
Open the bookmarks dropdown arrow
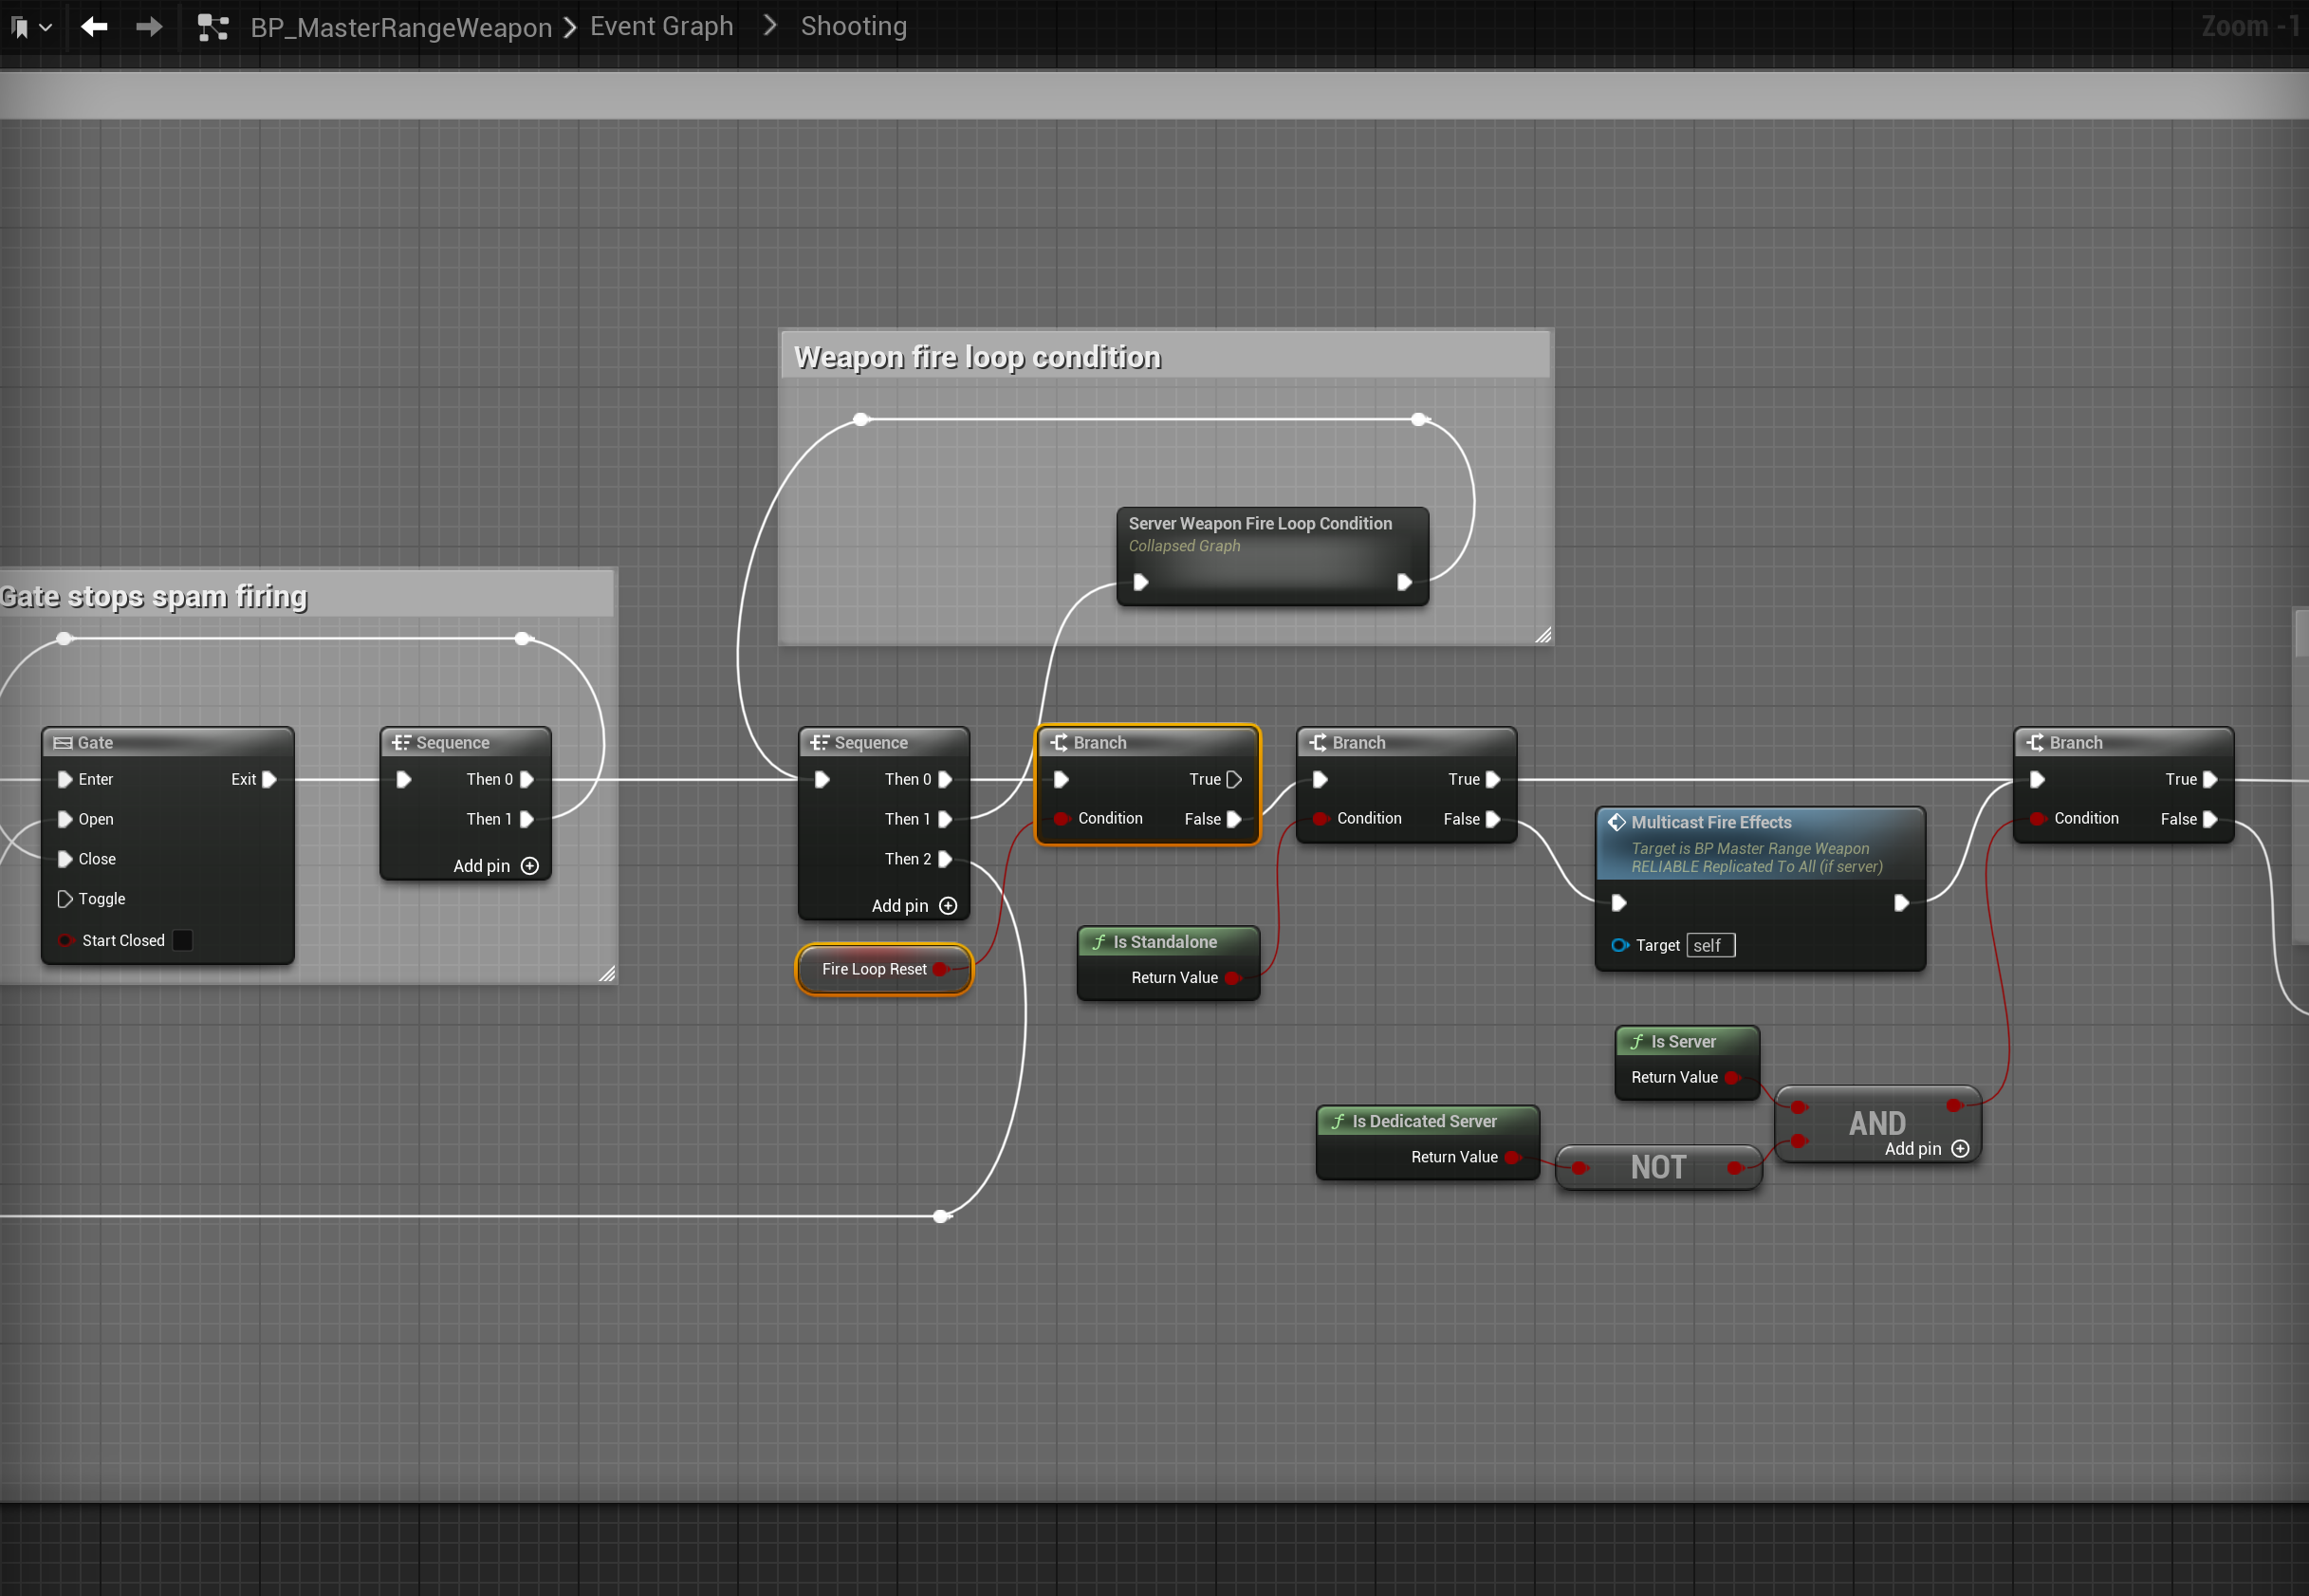click(x=45, y=28)
